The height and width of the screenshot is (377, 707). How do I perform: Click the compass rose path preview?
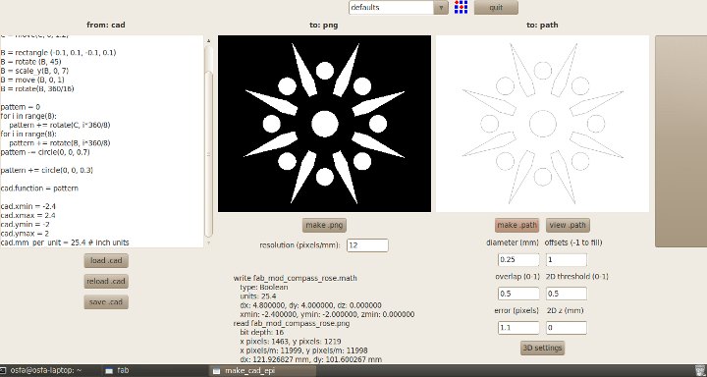pos(542,124)
